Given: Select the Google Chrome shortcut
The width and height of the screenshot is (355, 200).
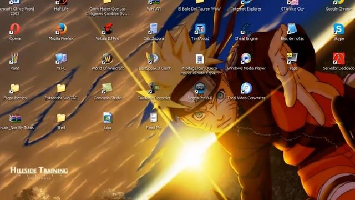Looking at the screenshot, I should coord(339,2).
